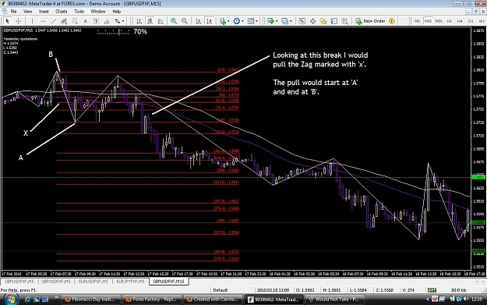Open the Data Window icon
487x305 pixels.
coord(312,21)
